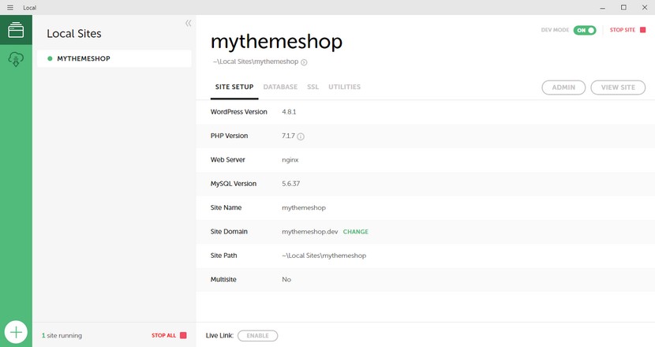Image resolution: width=655 pixels, height=347 pixels.
Task: Open the Local Sites sidebar icon
Action: tap(16, 30)
